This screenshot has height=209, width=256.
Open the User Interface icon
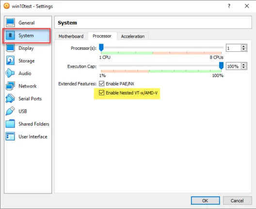tap(10, 136)
